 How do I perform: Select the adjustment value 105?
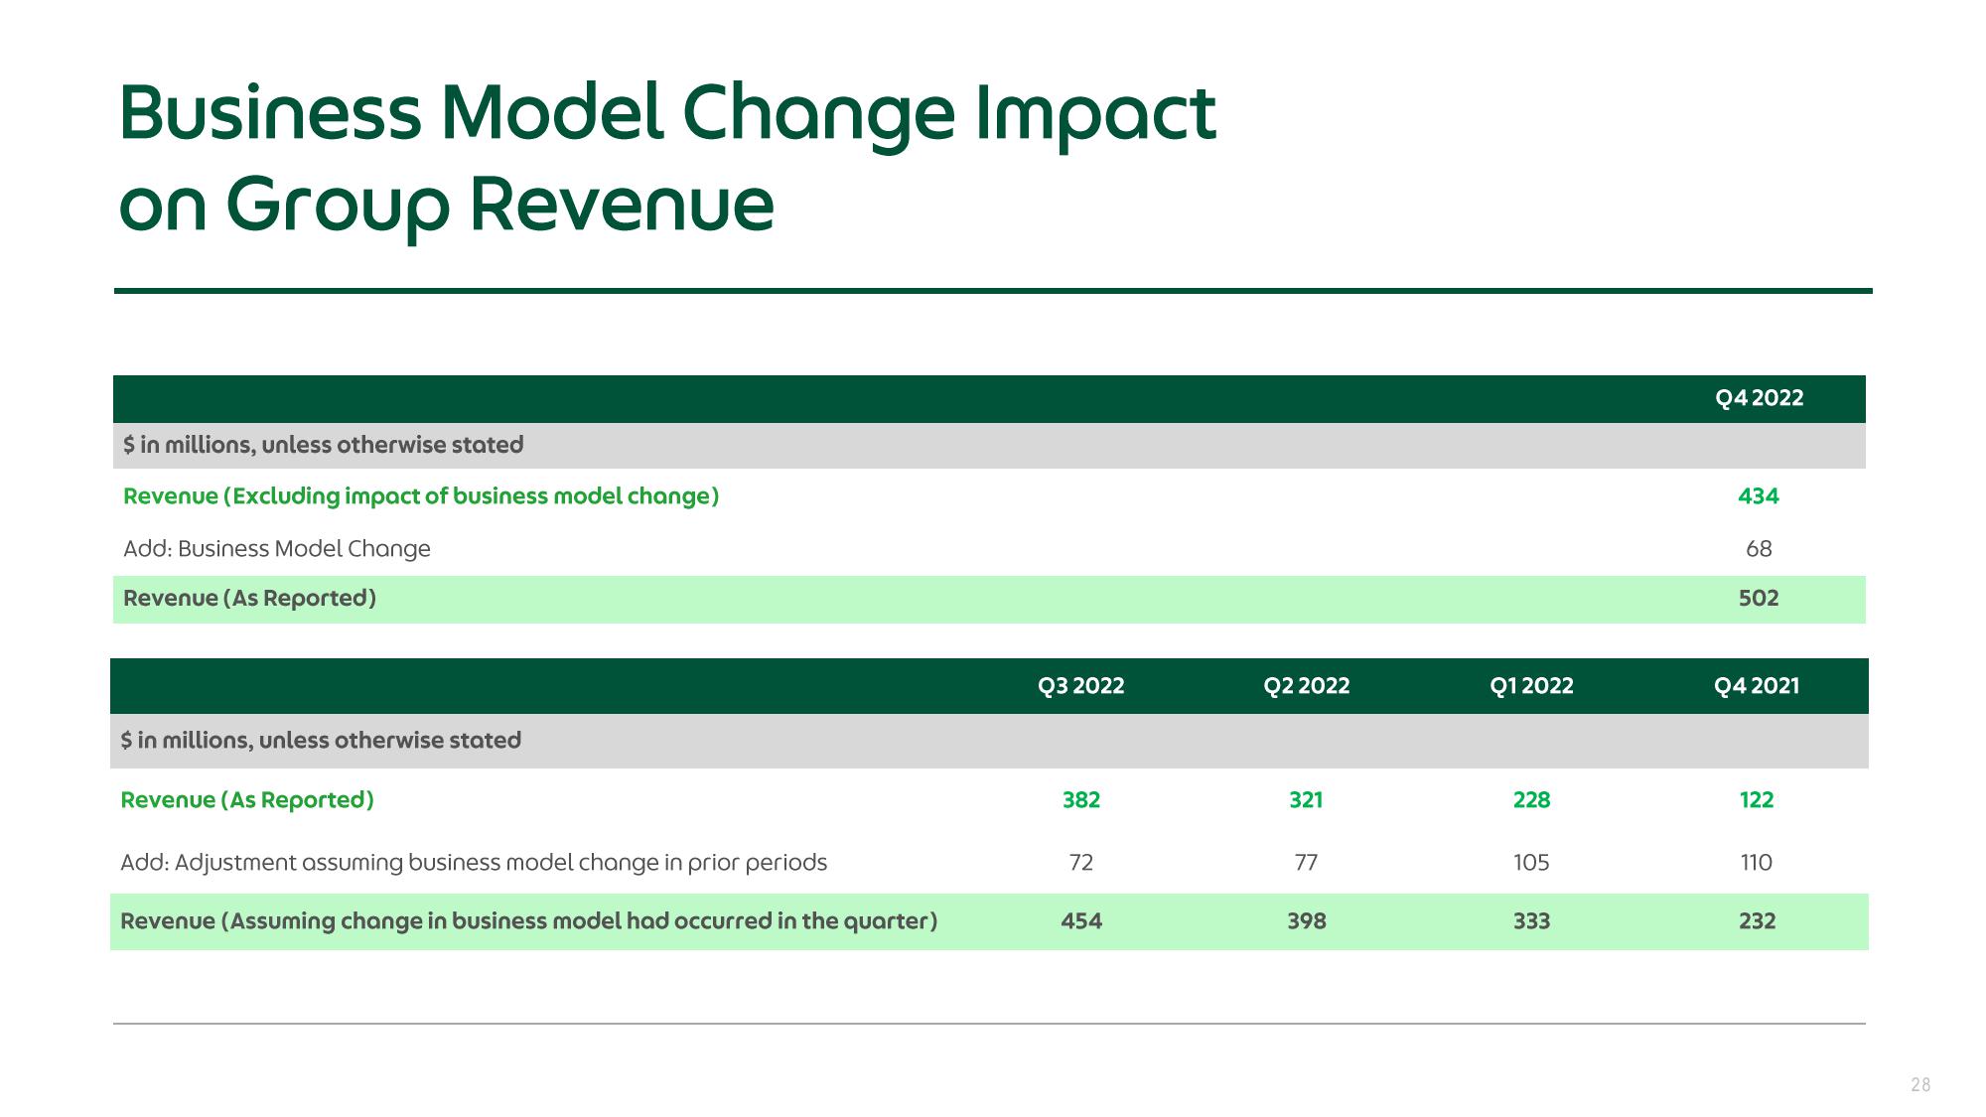(x=1531, y=863)
